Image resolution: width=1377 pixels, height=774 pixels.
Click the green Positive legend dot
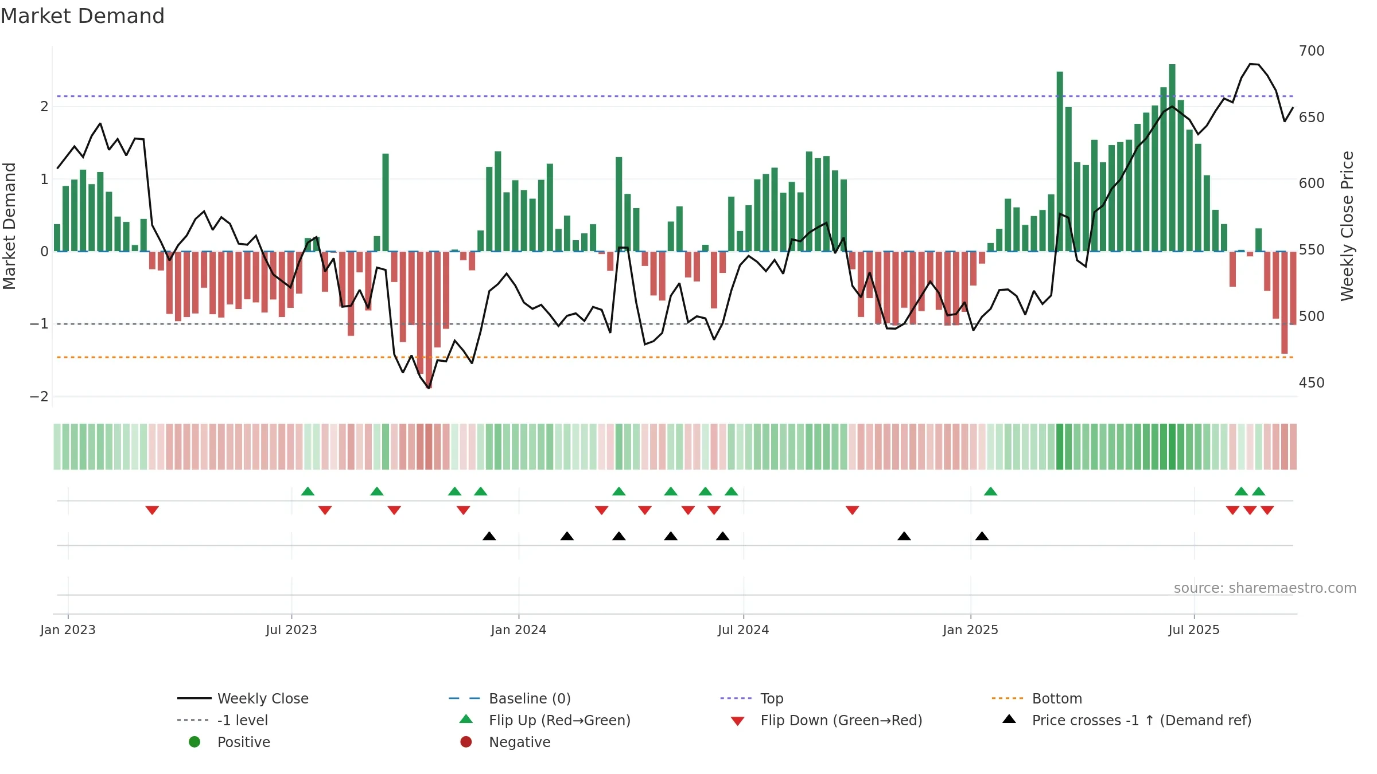[195, 742]
